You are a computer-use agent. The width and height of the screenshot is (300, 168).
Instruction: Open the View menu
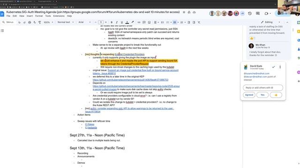tap(22, 16)
